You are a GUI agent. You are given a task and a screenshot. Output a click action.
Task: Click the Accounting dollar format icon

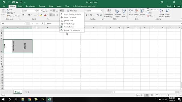(86, 15)
